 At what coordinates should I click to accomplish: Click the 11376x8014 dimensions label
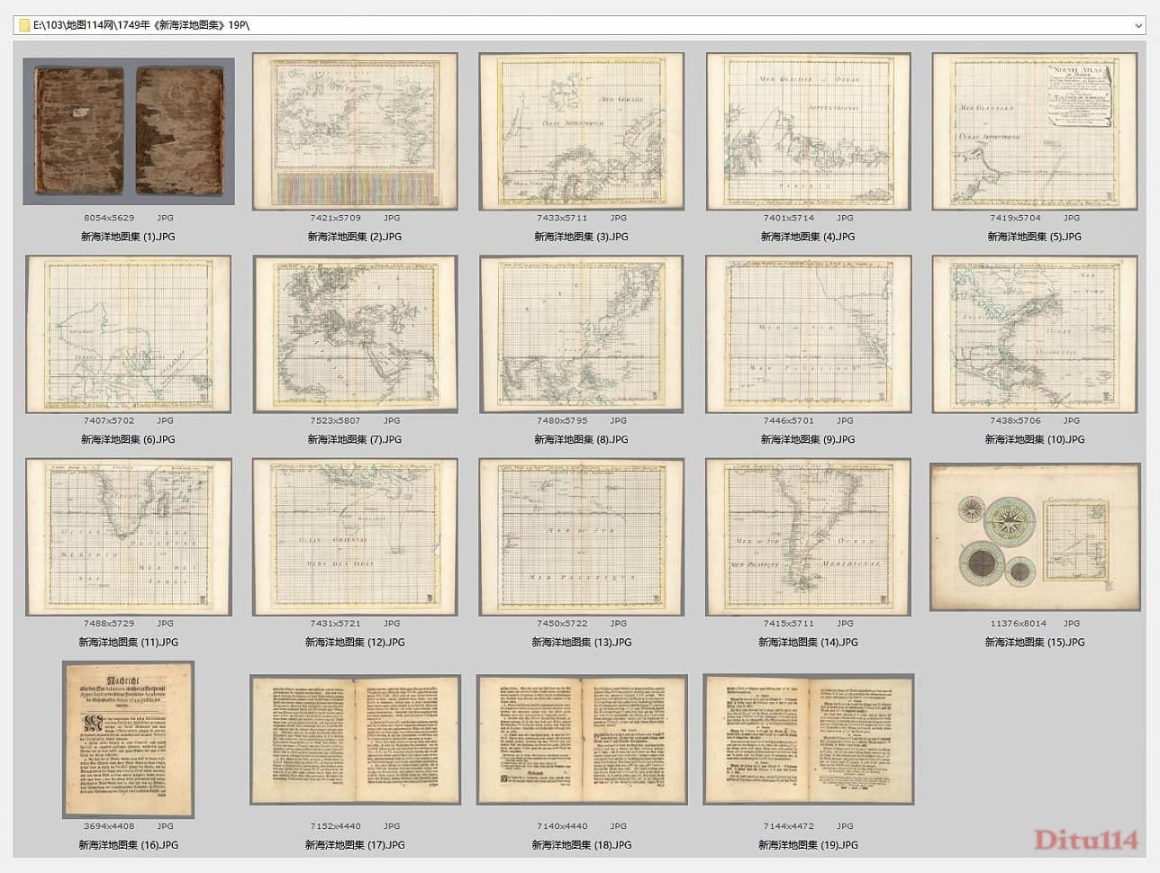coord(1019,623)
